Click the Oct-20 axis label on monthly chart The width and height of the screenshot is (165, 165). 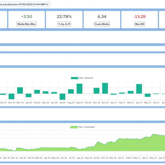tap(88, 103)
